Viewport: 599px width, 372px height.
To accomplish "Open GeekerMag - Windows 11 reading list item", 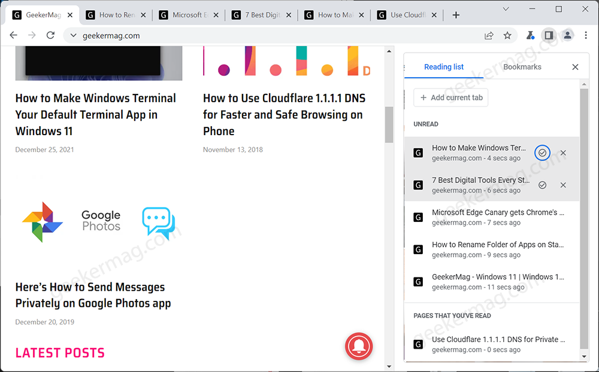I will pyautogui.click(x=492, y=282).
